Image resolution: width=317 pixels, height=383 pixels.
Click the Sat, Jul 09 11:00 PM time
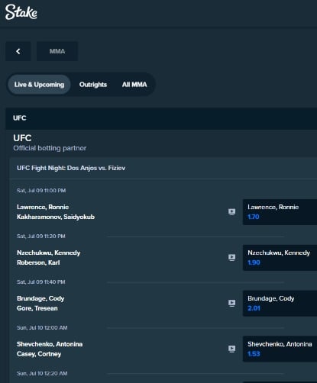coord(41,191)
